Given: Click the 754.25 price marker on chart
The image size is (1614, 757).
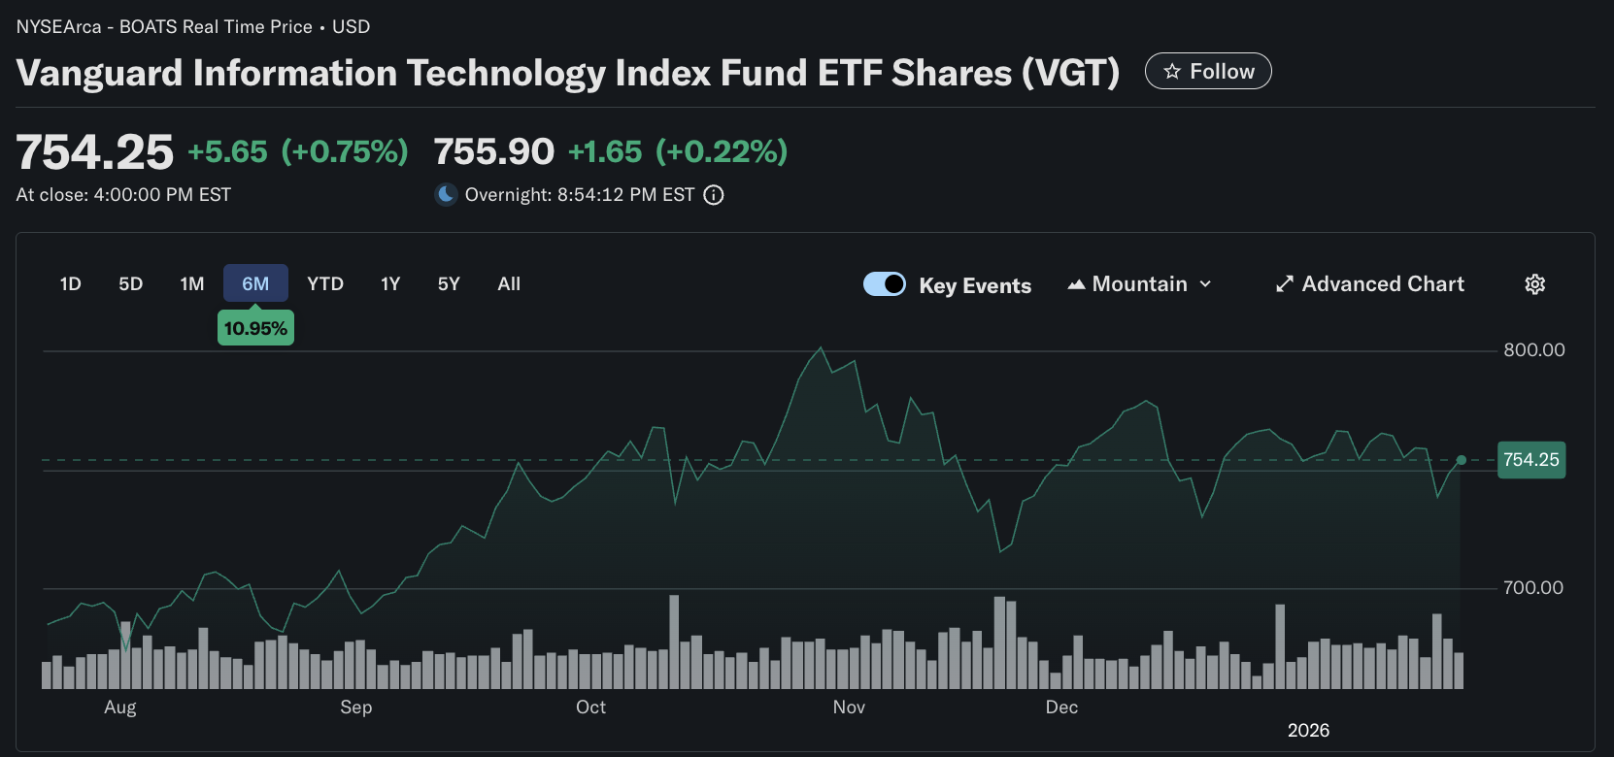Looking at the screenshot, I should [1531, 459].
